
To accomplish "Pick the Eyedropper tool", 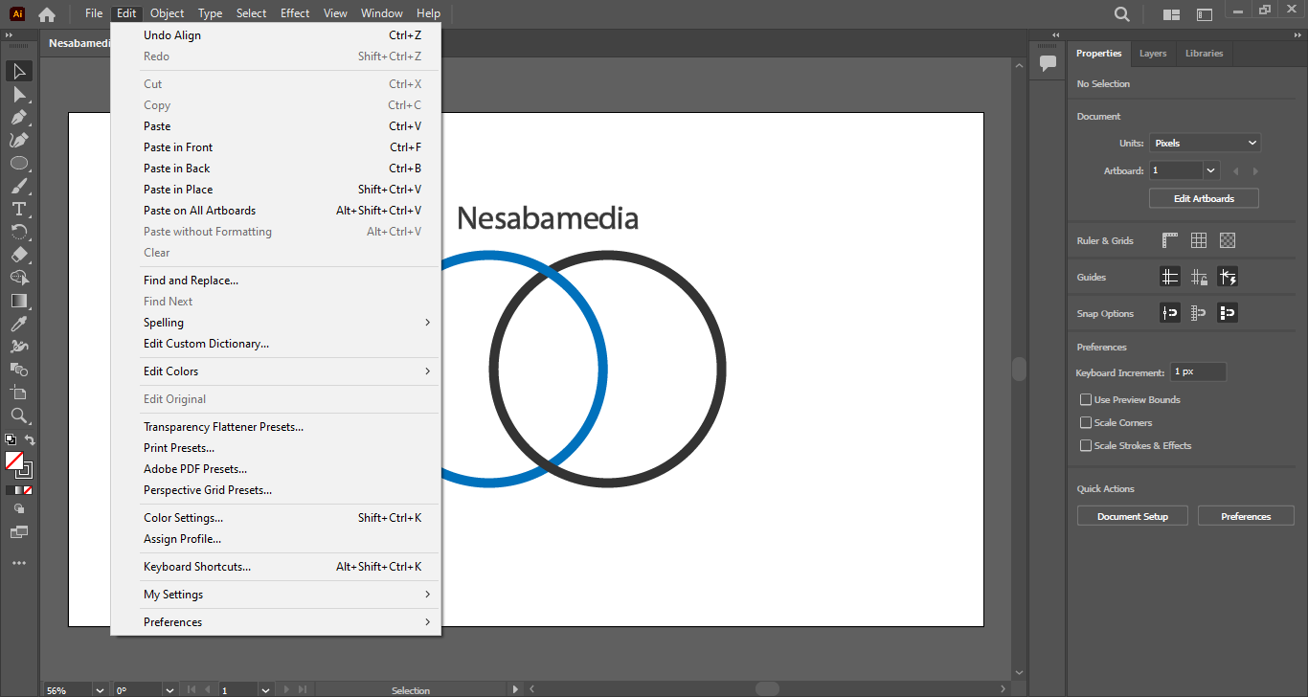I will (x=18, y=324).
